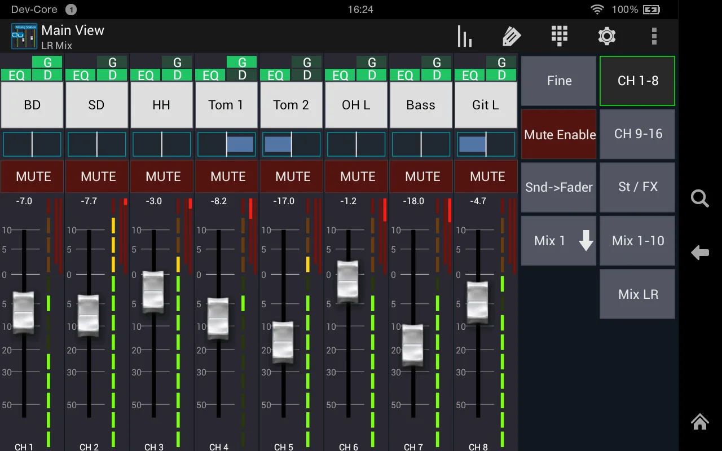Image resolution: width=722 pixels, height=451 pixels.
Task: Toggle EQ on the SD channel
Action: pyautogui.click(x=81, y=75)
